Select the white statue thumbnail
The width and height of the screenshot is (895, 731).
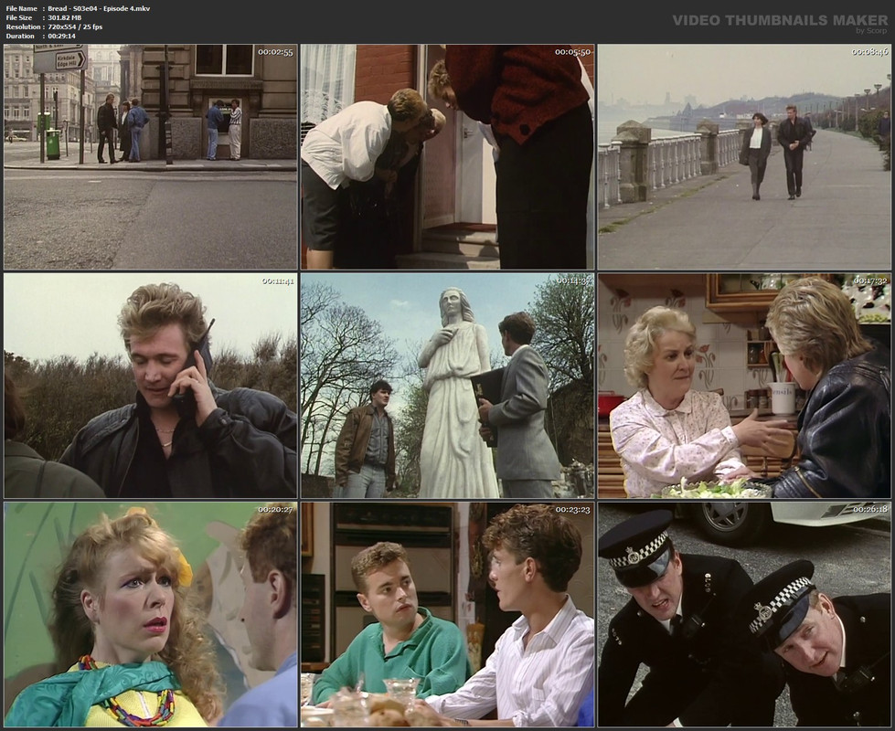pos(448,386)
